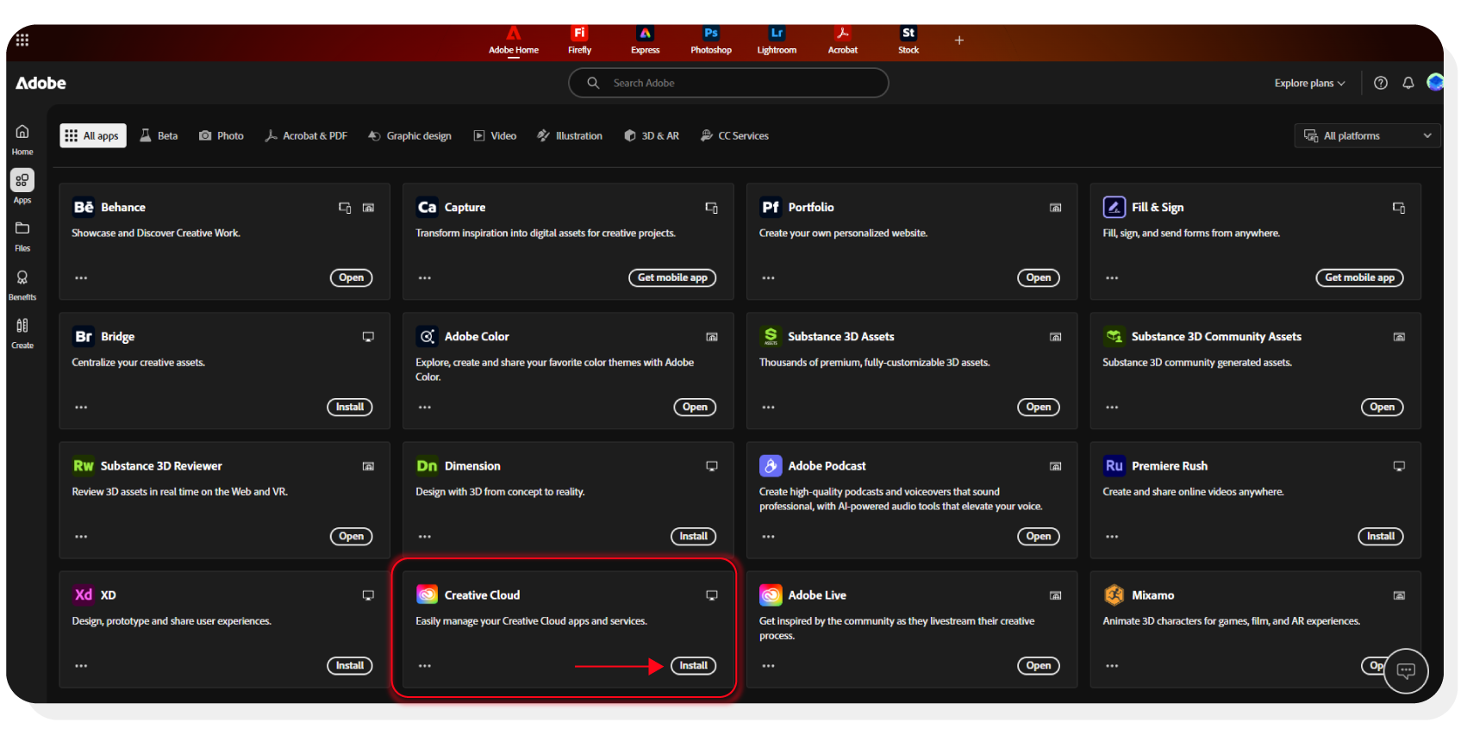
Task: Open Stock from the top bar
Action: 908,40
